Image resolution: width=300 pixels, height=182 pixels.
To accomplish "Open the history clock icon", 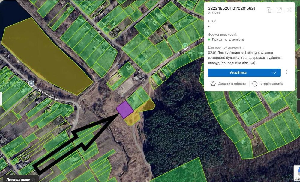I will (255, 84).
